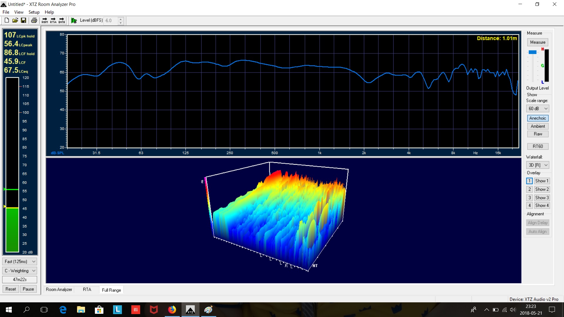This screenshot has height=317, width=564.
Task: Select Anechoic display mode
Action: [x=538, y=118]
